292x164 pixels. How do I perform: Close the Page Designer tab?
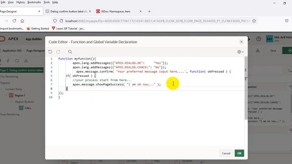(39, 11)
